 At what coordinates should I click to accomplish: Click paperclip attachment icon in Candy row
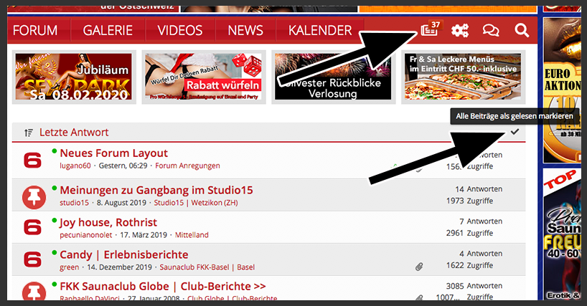coord(419,267)
